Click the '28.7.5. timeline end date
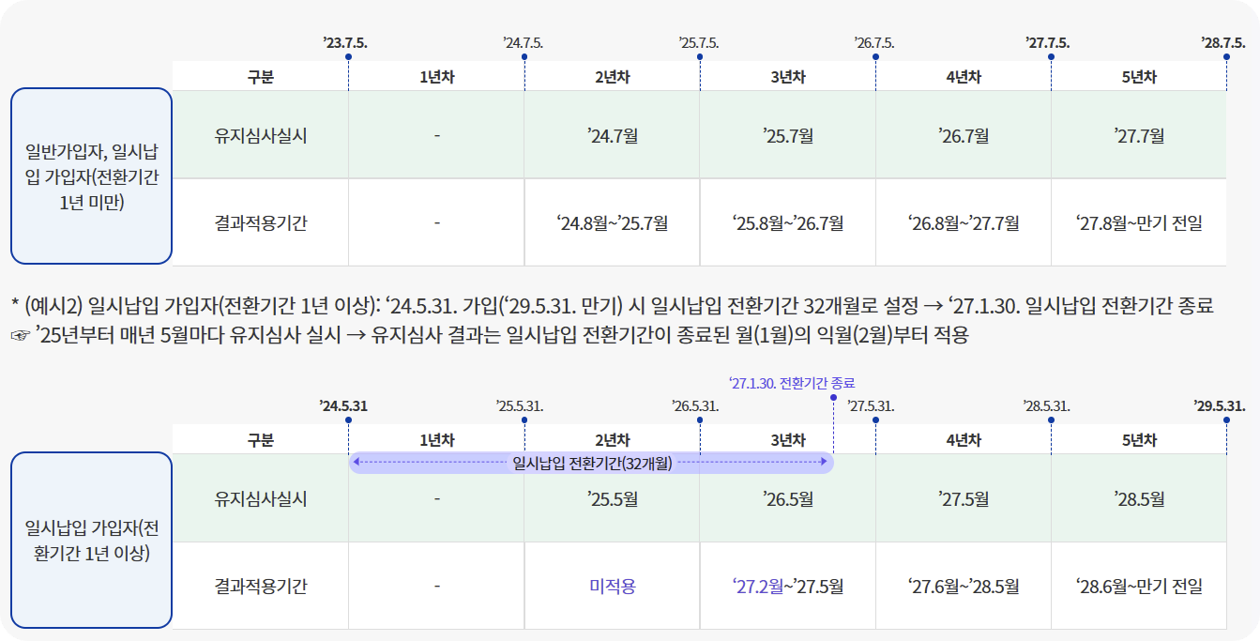The height and width of the screenshot is (641, 1260). coord(1223,42)
